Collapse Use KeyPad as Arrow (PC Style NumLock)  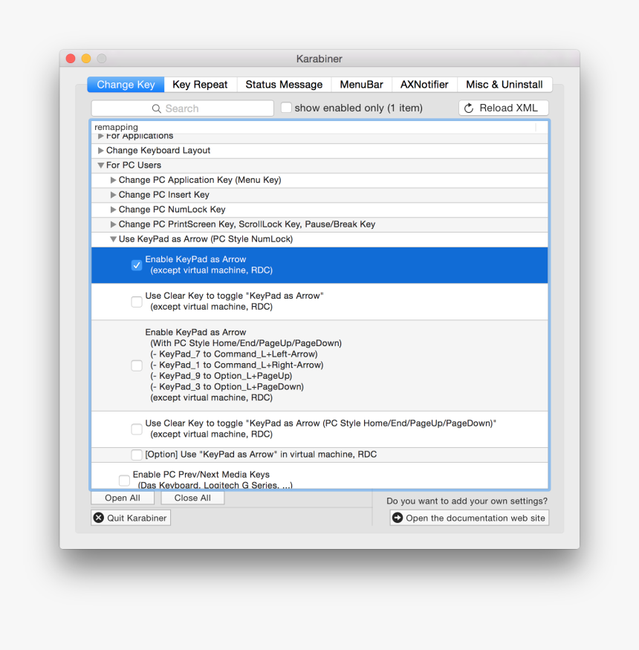point(113,239)
